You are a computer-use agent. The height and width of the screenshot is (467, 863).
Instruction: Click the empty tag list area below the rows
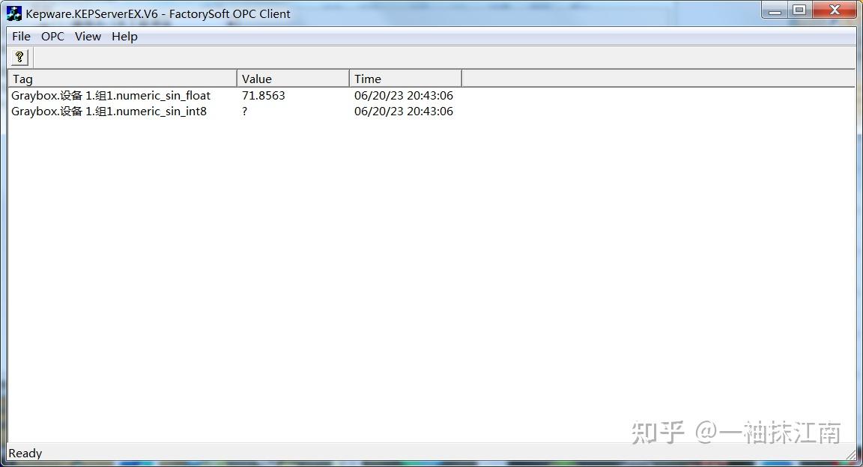pyautogui.click(x=375, y=262)
